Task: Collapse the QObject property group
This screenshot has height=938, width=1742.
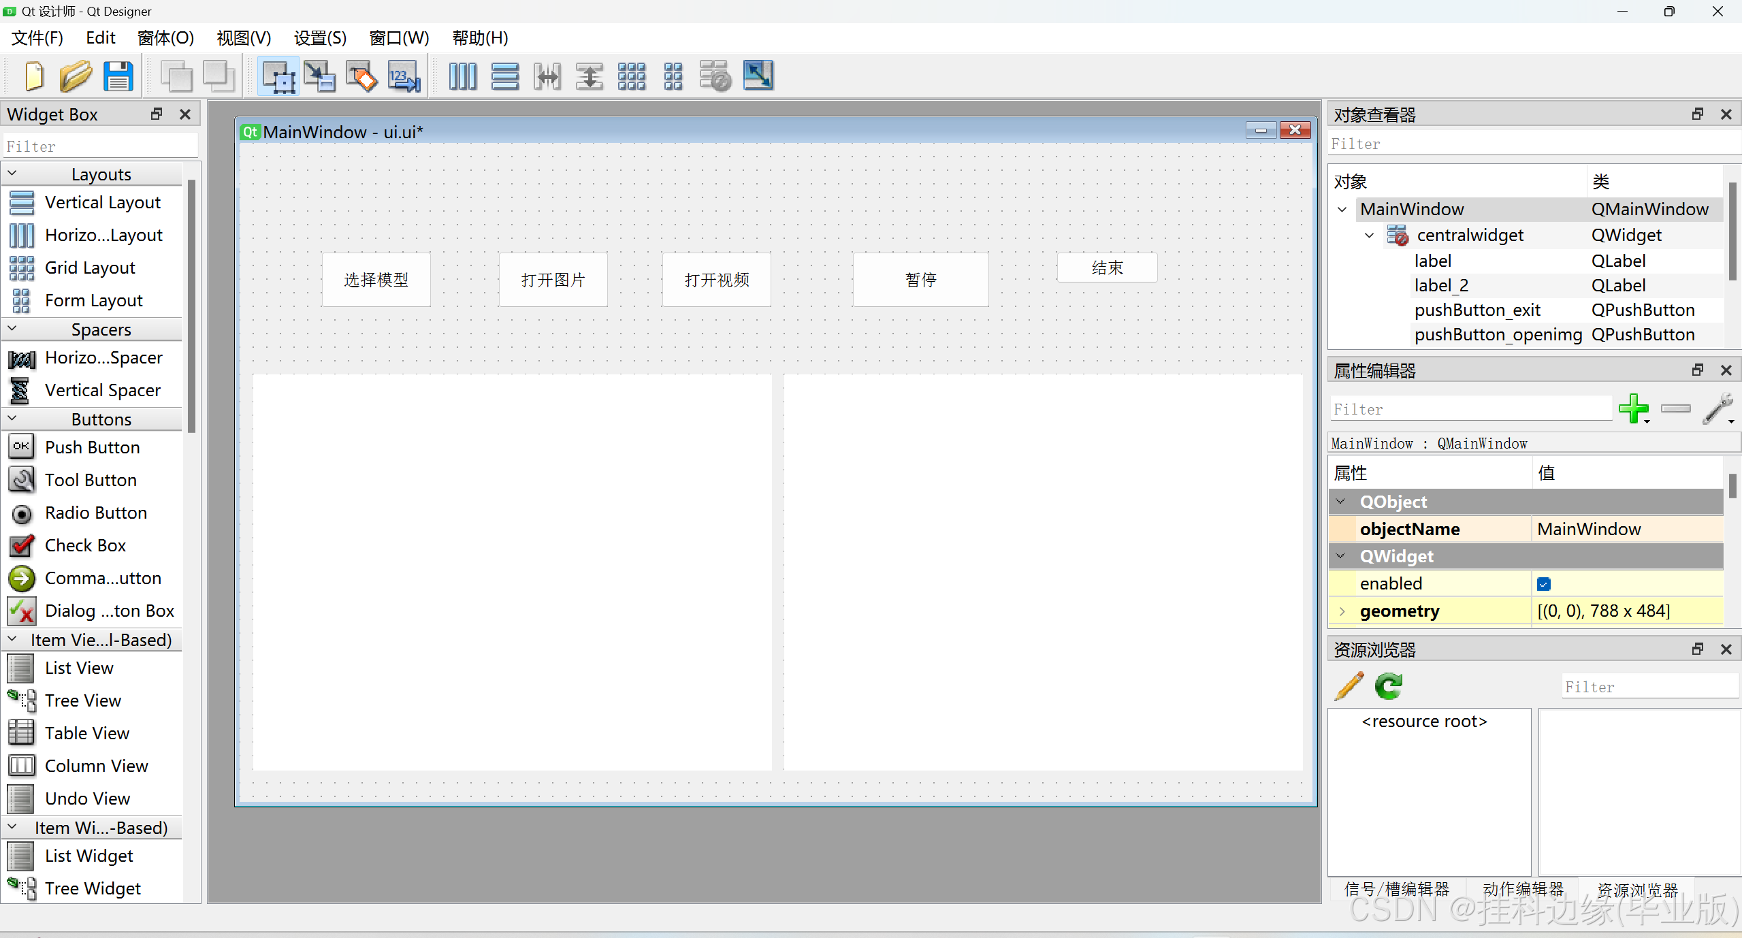Action: pos(1341,502)
